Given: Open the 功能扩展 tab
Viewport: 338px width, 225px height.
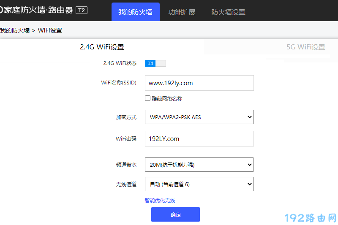Looking at the screenshot, I should (182, 12).
